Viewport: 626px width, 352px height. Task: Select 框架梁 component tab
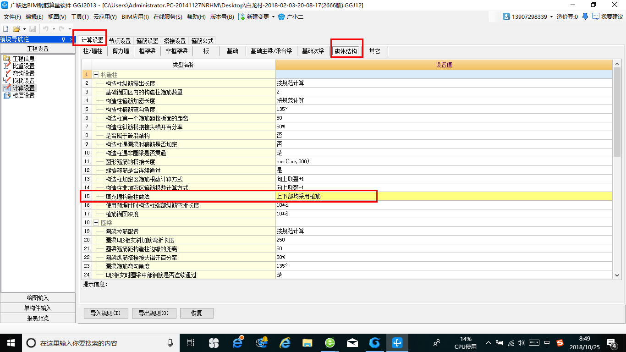[147, 51]
